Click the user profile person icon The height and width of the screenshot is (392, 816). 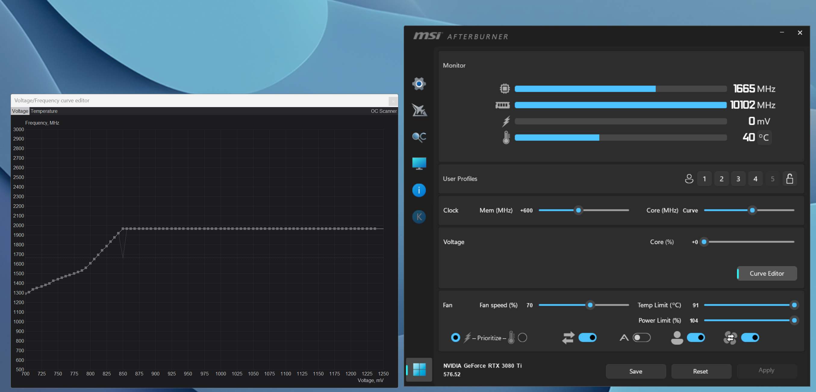pos(689,179)
